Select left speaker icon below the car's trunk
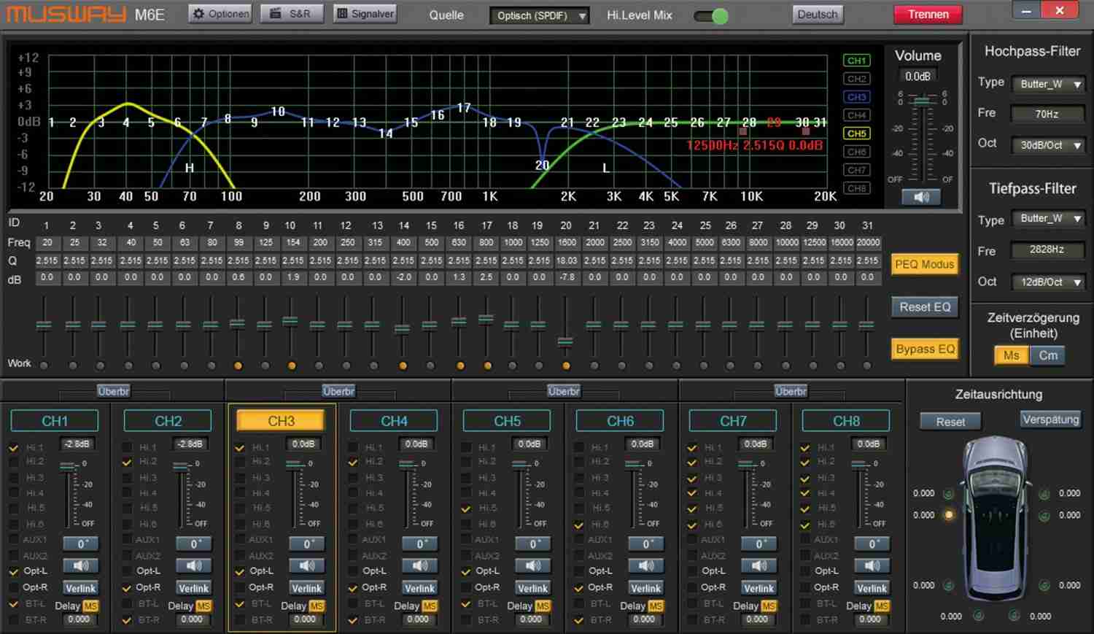 click(977, 616)
